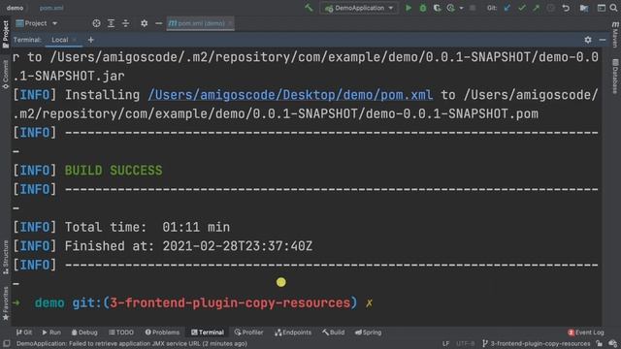Open the Spring tool window
621x349 pixels.
click(x=369, y=333)
